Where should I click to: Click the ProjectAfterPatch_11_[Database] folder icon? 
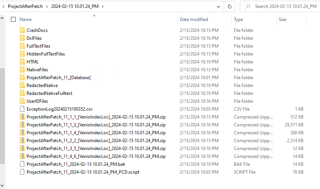coord(22,78)
